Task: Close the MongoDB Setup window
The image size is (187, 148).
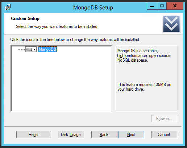Action: (175, 6)
